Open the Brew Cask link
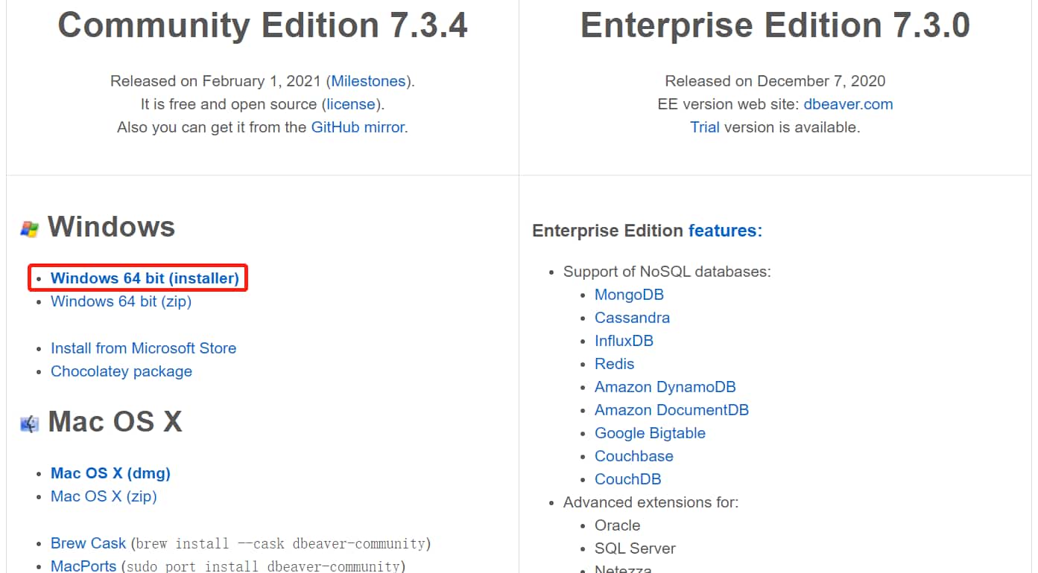The height and width of the screenshot is (573, 1038). coord(88,543)
